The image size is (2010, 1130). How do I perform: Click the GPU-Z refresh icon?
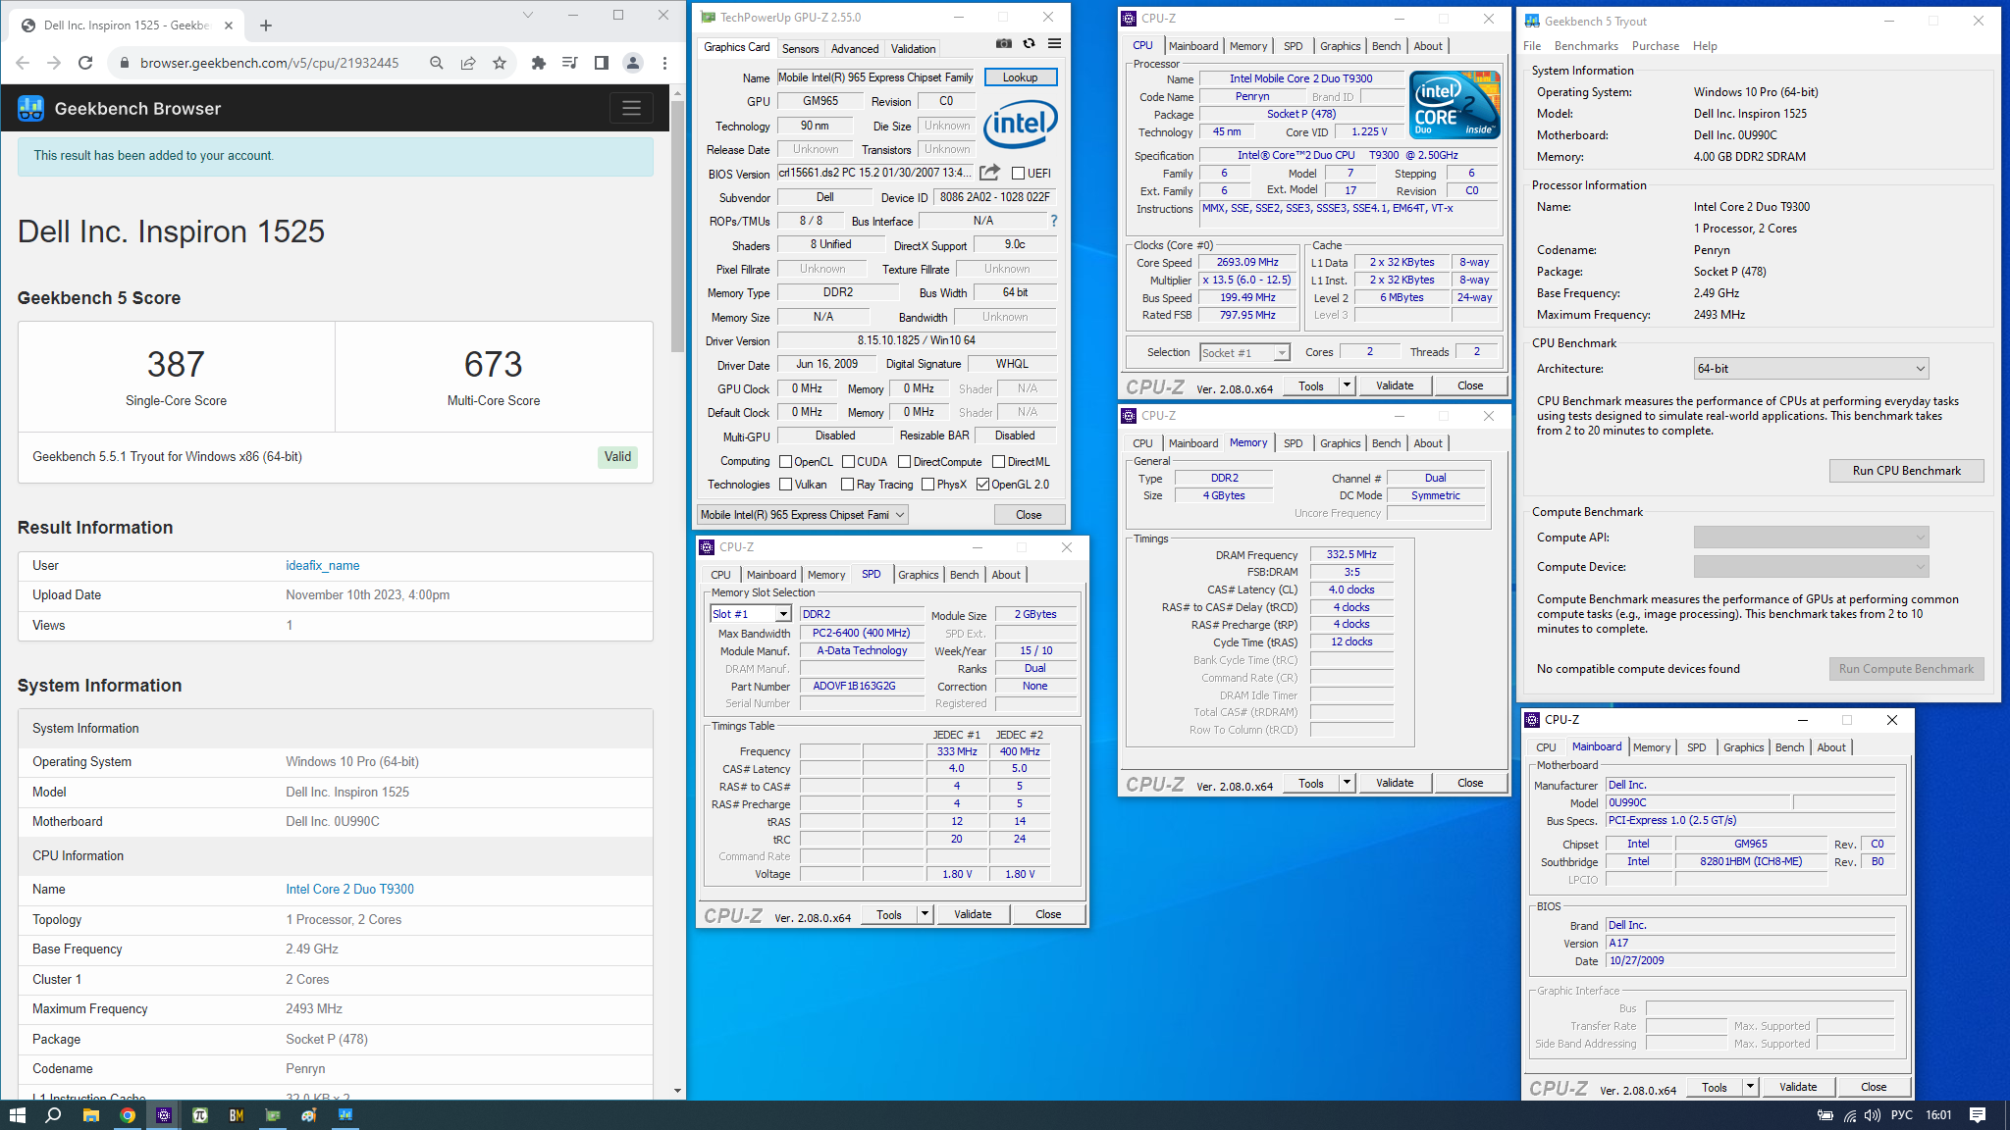(x=1029, y=43)
